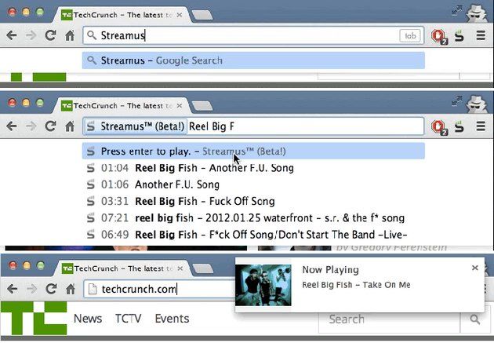Reload page in bottom browser window

pyautogui.click(x=51, y=289)
